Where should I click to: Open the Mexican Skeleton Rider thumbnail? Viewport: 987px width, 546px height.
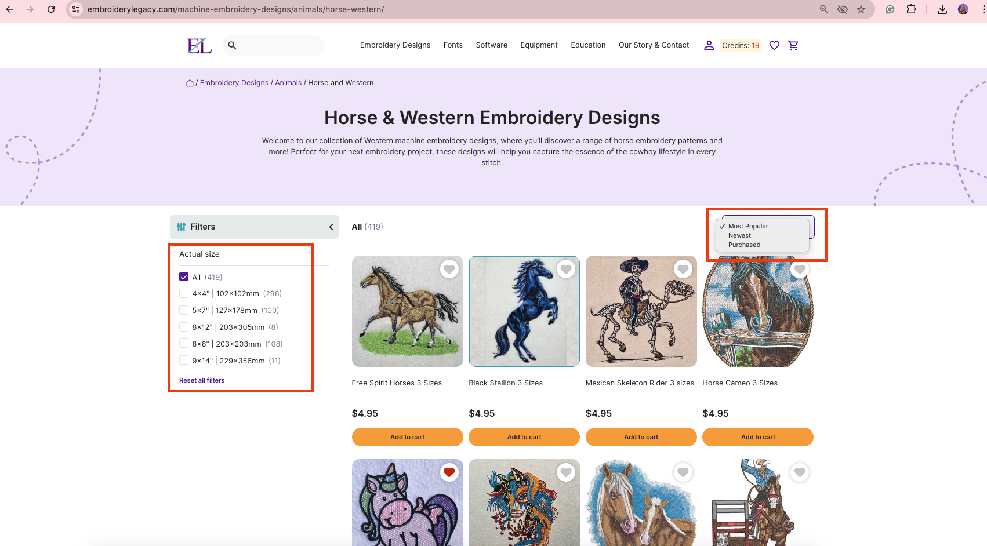coord(641,311)
